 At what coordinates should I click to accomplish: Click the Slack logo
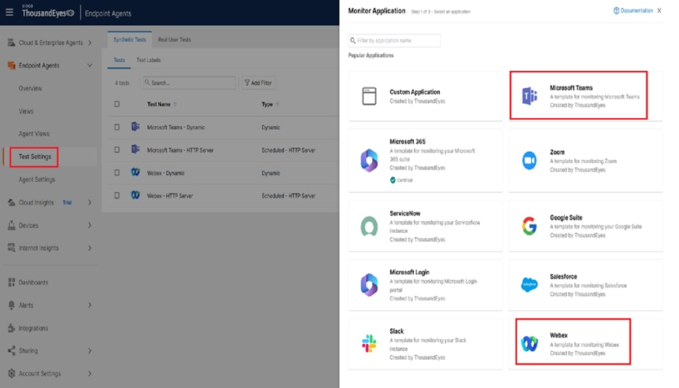click(x=369, y=343)
